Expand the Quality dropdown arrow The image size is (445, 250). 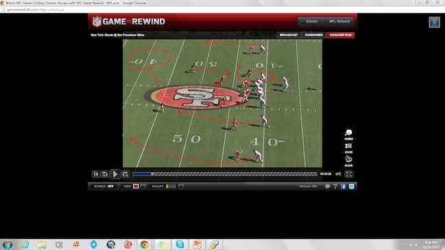[x=181, y=186]
